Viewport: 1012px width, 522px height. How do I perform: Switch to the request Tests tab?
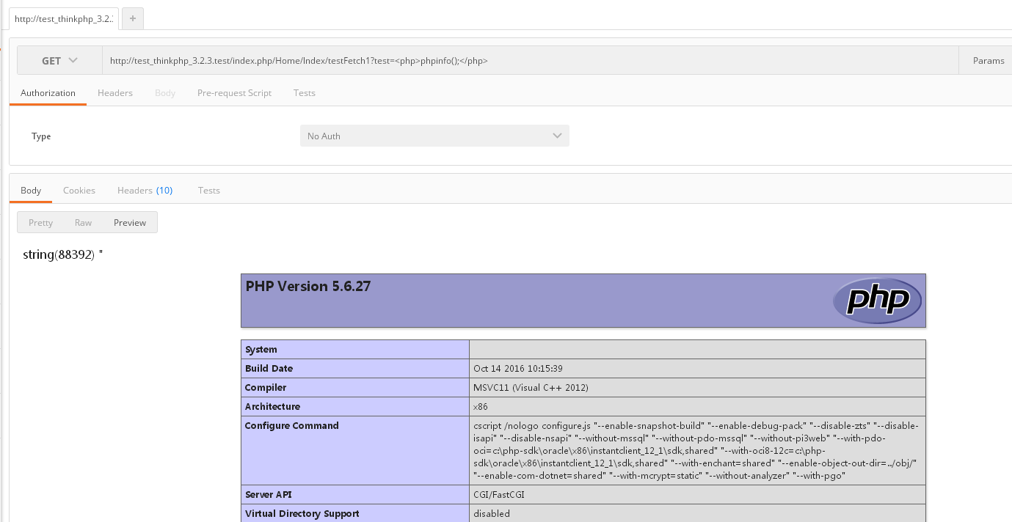pos(305,93)
